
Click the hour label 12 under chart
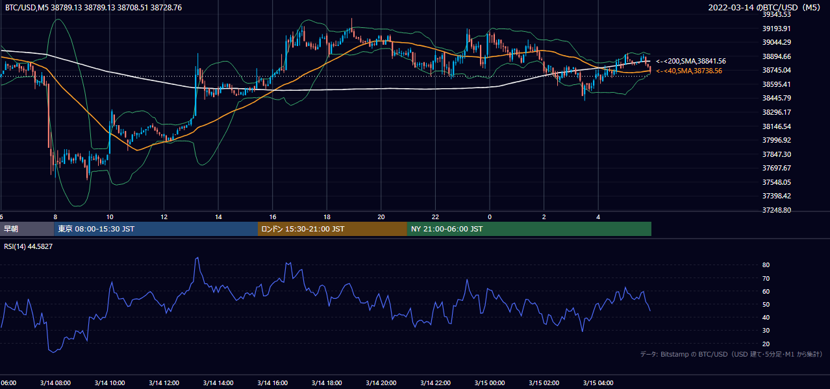tap(164, 217)
